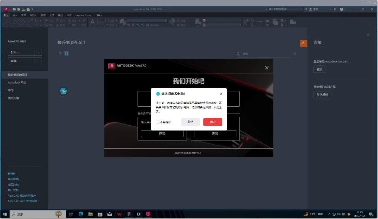Viewport: 378px width, 219px height.
Task: Click the search magnifier icon in title bar
Action: click(306, 9)
